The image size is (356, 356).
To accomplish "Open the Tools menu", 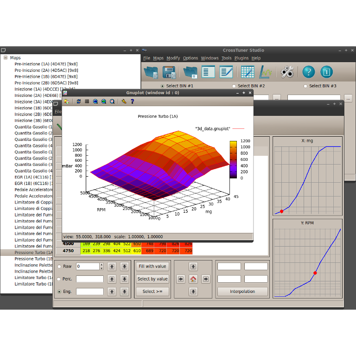I will pos(226,58).
